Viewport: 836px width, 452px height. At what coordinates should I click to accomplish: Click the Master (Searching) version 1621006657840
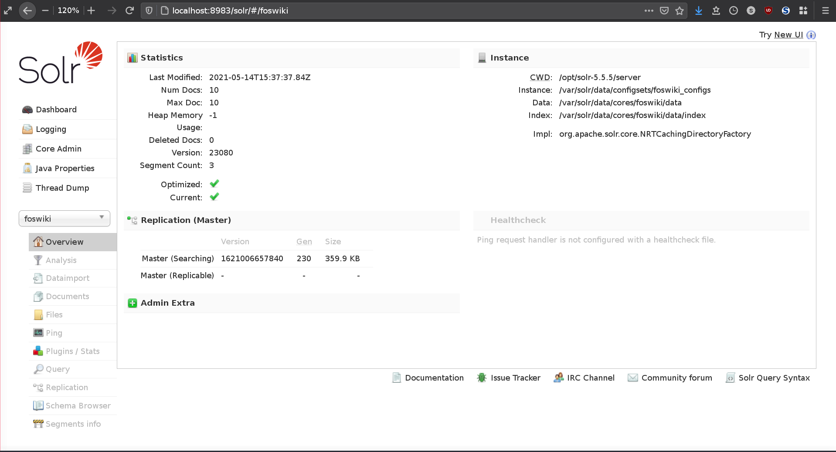(x=252, y=259)
